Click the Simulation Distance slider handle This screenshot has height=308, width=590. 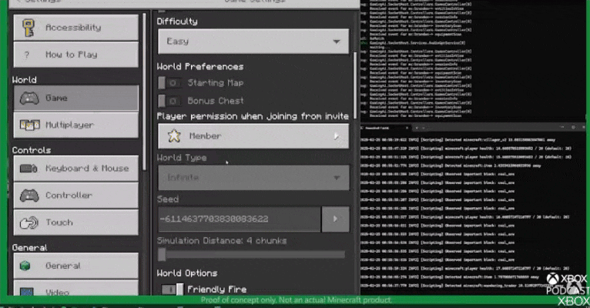162,255
